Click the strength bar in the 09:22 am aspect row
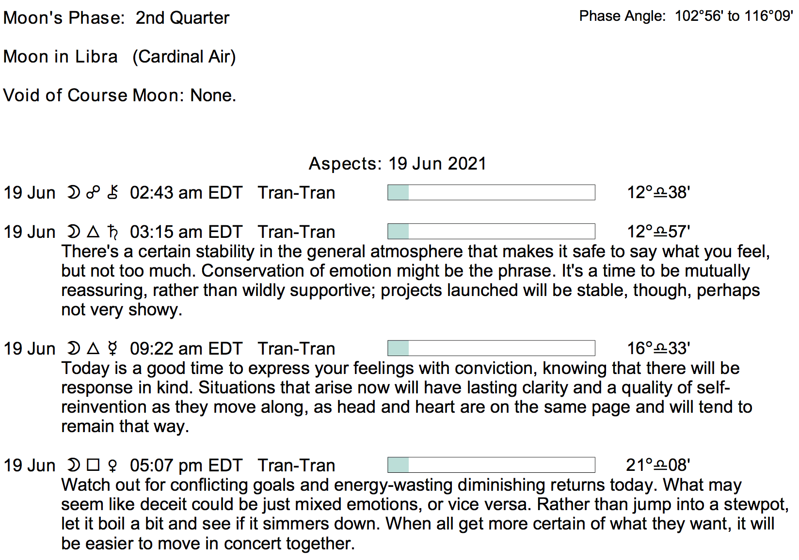The height and width of the screenshot is (560, 799). pyautogui.click(x=491, y=348)
